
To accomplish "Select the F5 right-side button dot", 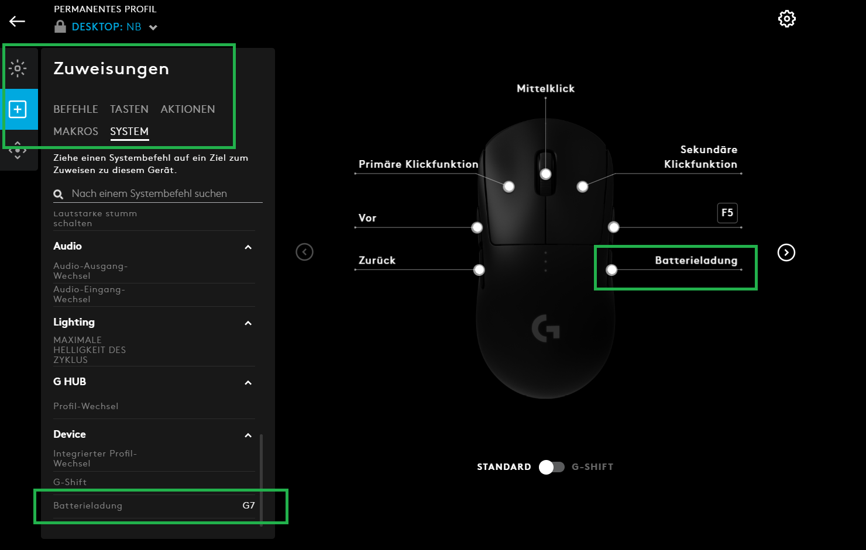I will pyautogui.click(x=614, y=227).
